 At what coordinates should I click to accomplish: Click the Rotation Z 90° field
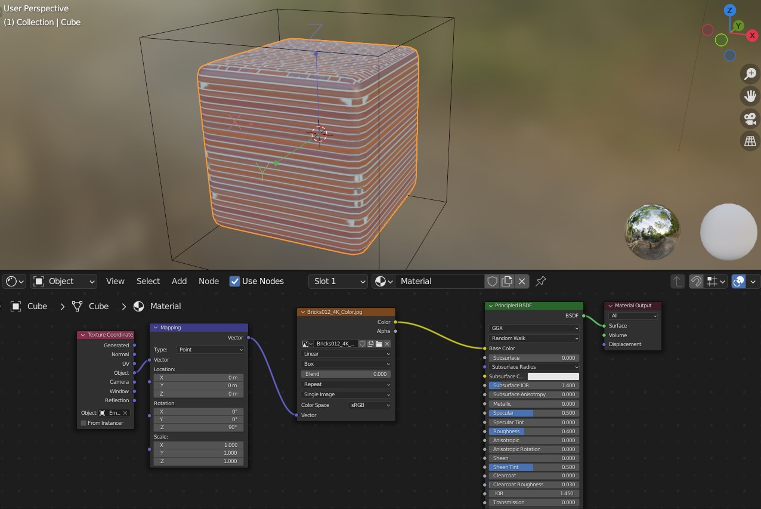199,427
